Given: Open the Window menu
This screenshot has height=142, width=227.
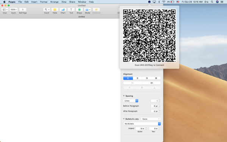Looking at the screenshot, I should (82, 2).
